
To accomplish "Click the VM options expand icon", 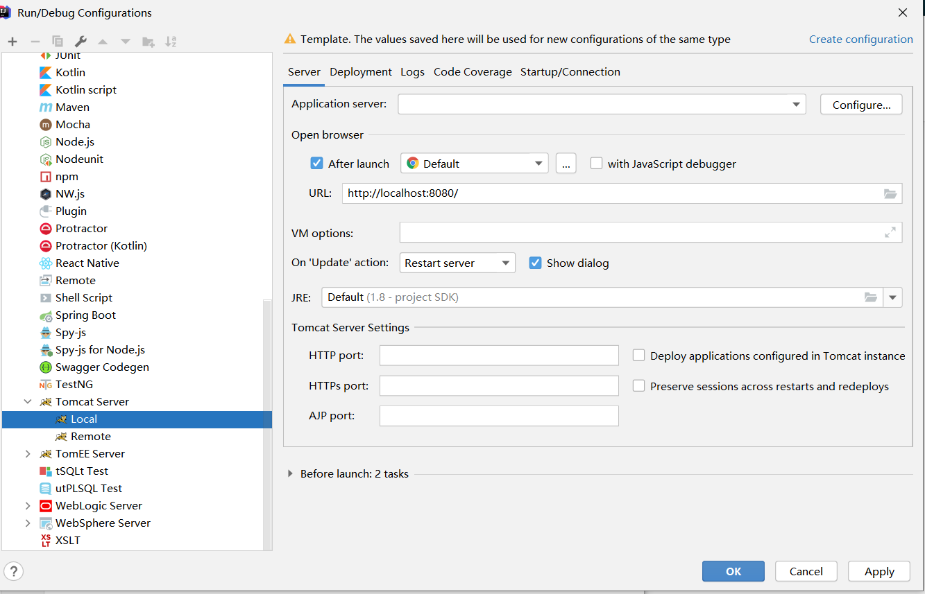I will point(890,233).
